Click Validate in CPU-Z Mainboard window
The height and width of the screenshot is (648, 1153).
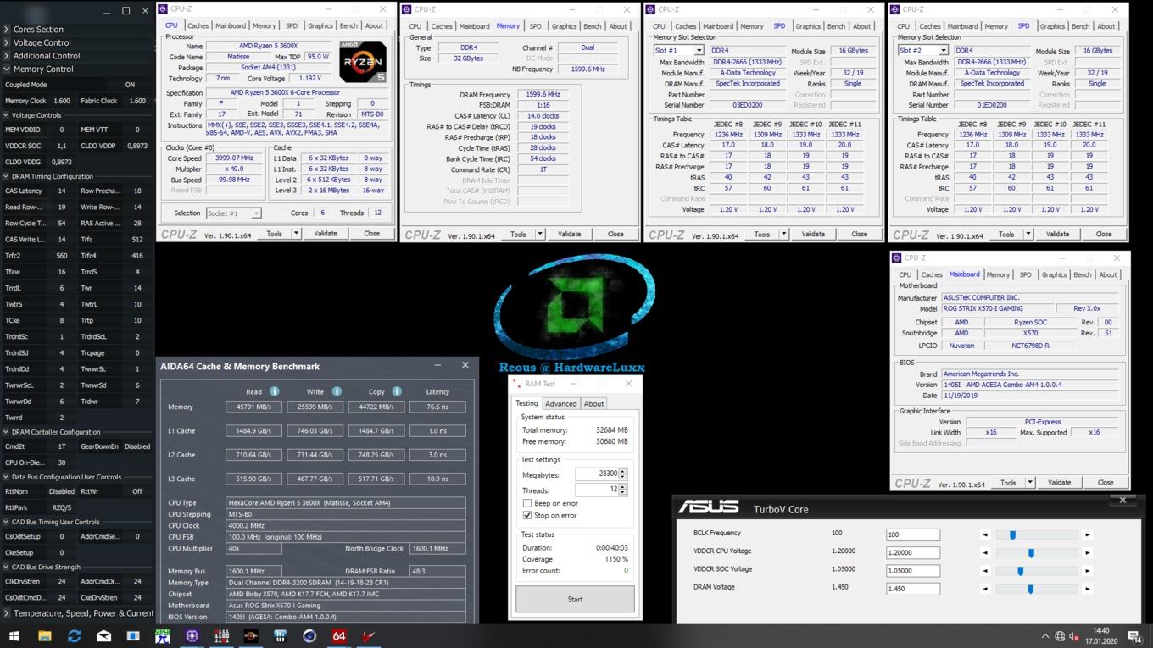tap(1059, 483)
